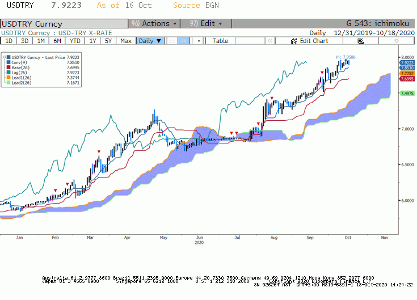This screenshot has height=300, width=417.
Task: Click the Hi: 7.9586 high label
Action: 346,57
